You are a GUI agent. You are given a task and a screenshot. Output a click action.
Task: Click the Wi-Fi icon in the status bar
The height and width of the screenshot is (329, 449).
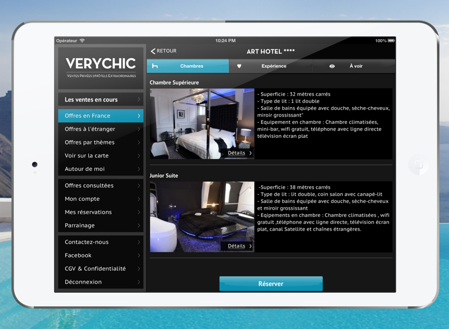pyautogui.click(x=82, y=41)
